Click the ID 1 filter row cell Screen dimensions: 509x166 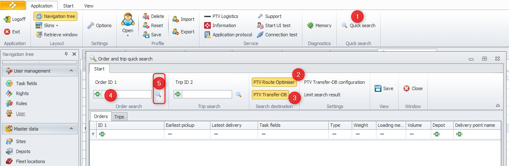[130, 134]
